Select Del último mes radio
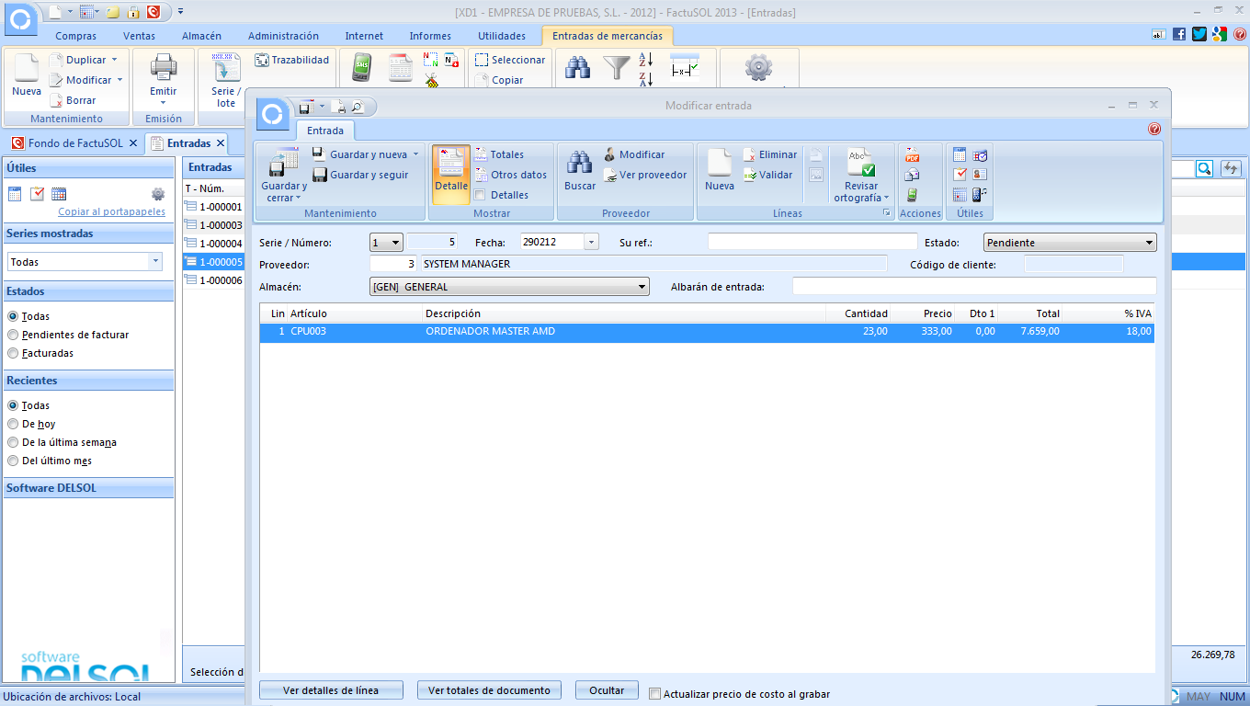 pyautogui.click(x=13, y=461)
